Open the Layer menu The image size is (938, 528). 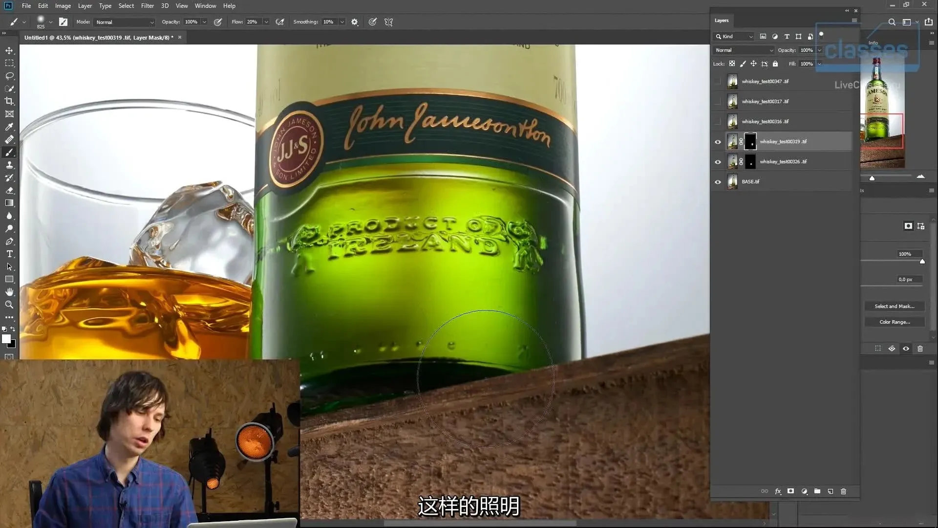tap(85, 6)
